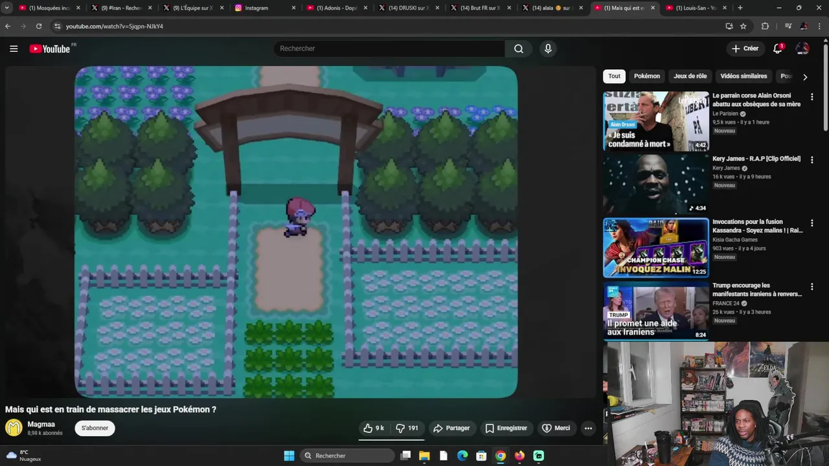Image resolution: width=829 pixels, height=466 pixels.
Task: View site information icon in address bar
Action: tap(57, 26)
